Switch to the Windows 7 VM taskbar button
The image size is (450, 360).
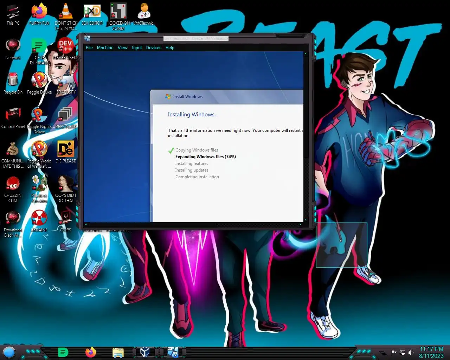pyautogui.click(x=173, y=352)
